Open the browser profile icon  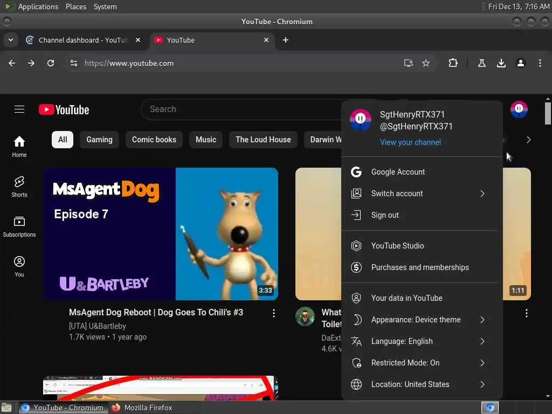pos(521,63)
